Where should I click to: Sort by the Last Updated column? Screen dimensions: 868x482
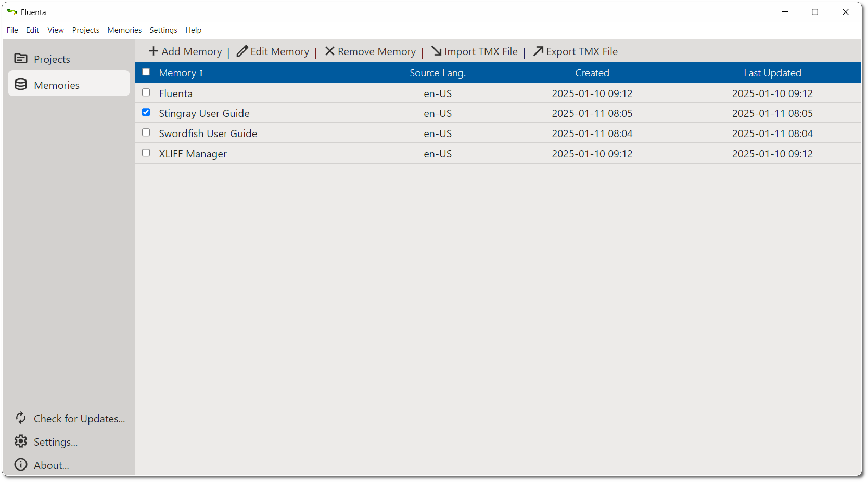pyautogui.click(x=772, y=73)
